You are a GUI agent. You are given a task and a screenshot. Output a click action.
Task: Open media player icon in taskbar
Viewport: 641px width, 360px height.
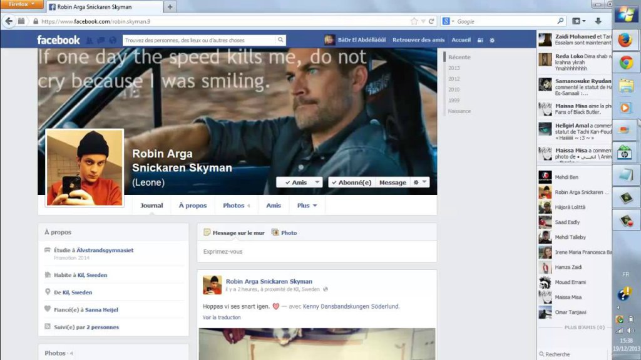coord(625,107)
